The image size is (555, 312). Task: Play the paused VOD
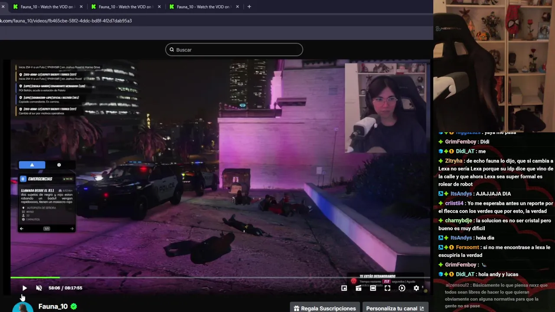coord(24,288)
